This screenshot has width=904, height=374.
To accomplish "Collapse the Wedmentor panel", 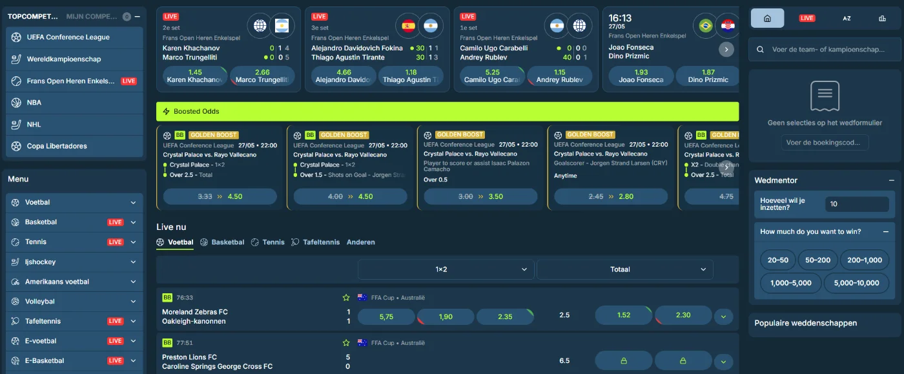I will coord(892,181).
